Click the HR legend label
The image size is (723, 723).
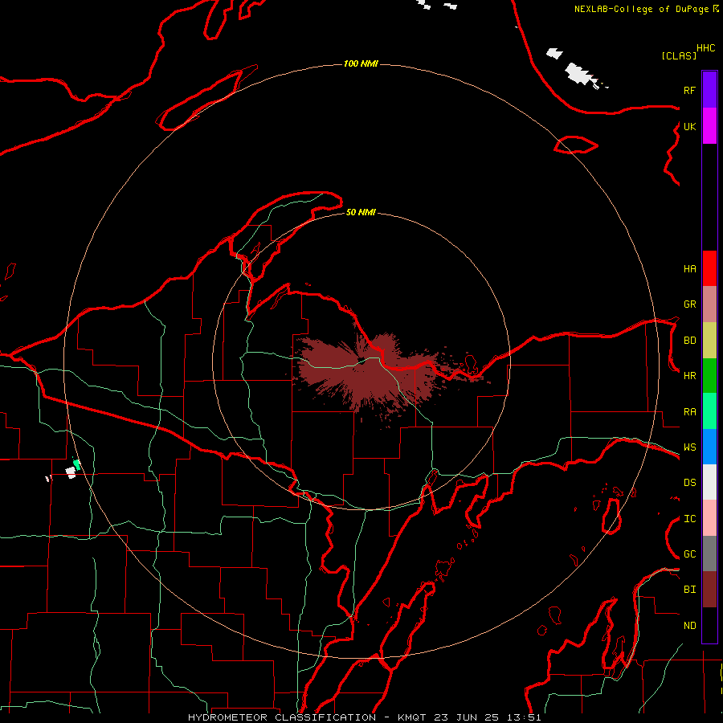(x=689, y=376)
